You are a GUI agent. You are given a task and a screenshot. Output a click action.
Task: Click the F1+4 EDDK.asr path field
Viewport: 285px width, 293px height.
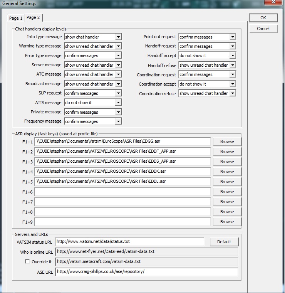pyautogui.click(x=122, y=172)
